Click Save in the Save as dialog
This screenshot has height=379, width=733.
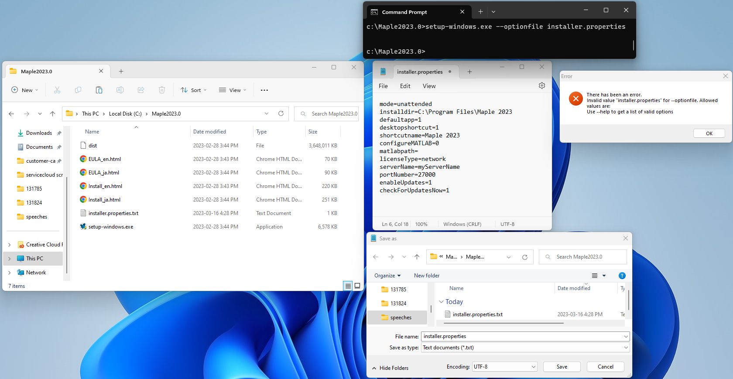(x=562, y=367)
